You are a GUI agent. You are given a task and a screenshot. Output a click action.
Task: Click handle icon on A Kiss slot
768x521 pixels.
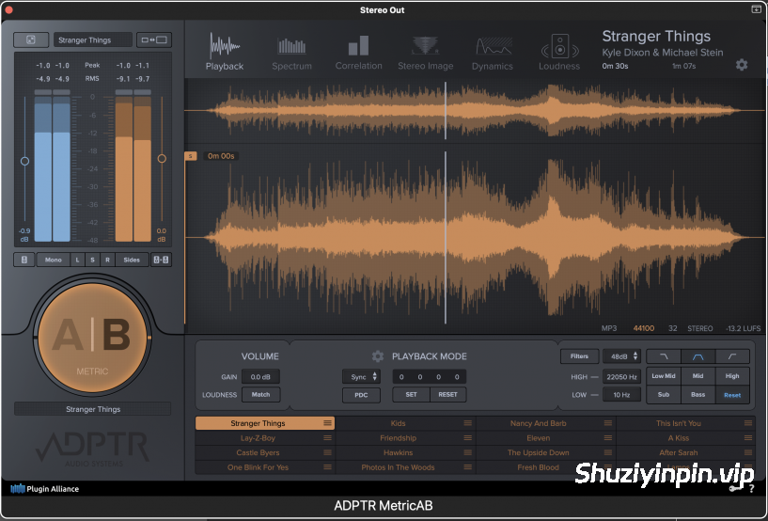coord(748,437)
